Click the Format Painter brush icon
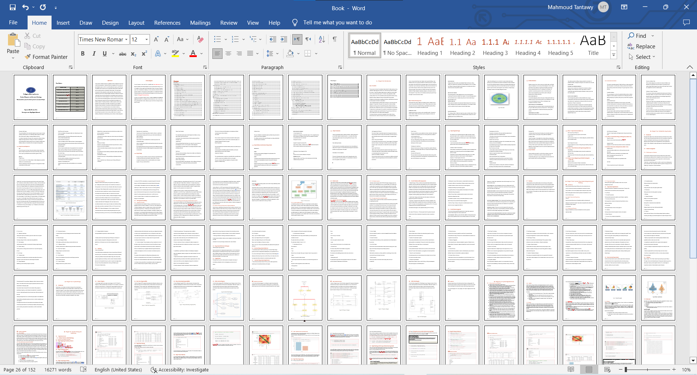The image size is (697, 375). [28, 57]
